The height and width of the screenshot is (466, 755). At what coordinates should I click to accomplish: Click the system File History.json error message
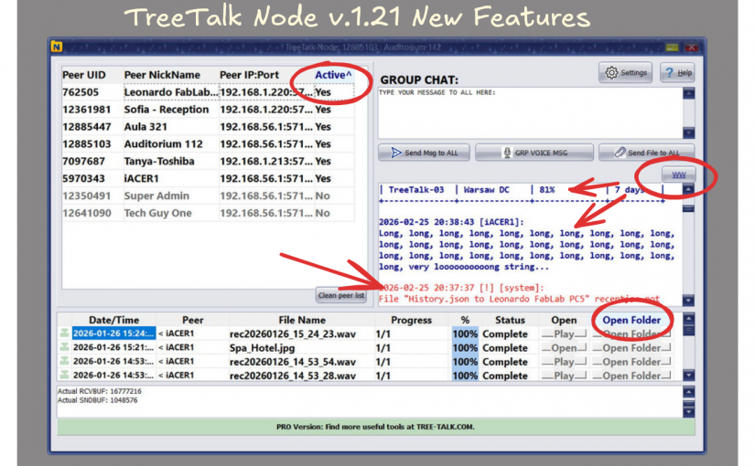519,299
